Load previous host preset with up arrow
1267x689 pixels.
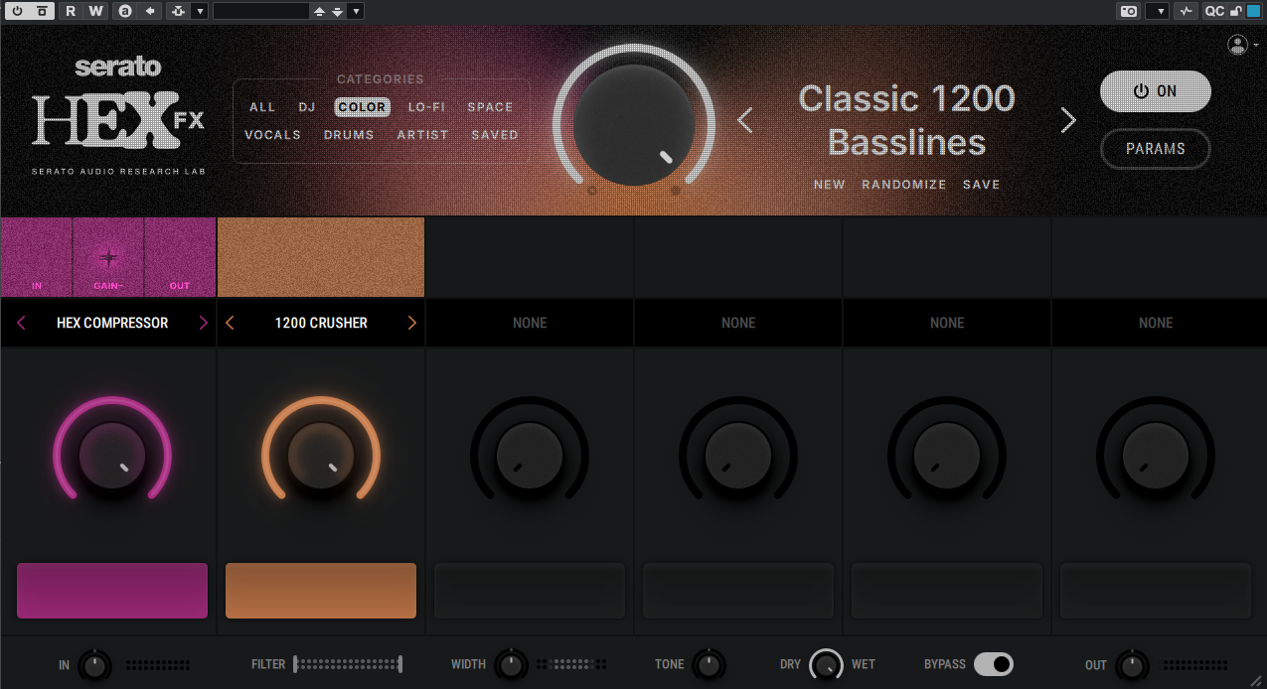[319, 11]
